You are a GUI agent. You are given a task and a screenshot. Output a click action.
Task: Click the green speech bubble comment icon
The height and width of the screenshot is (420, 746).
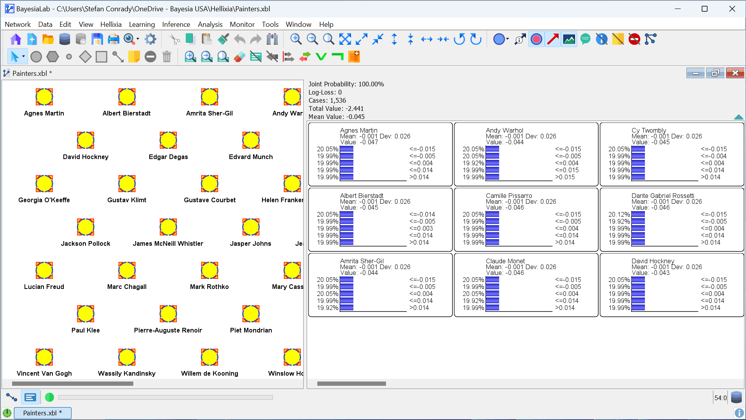[x=585, y=39]
